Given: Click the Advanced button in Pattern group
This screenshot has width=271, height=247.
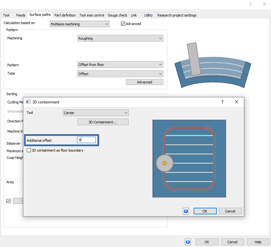Looking at the screenshot, I should 144,82.
